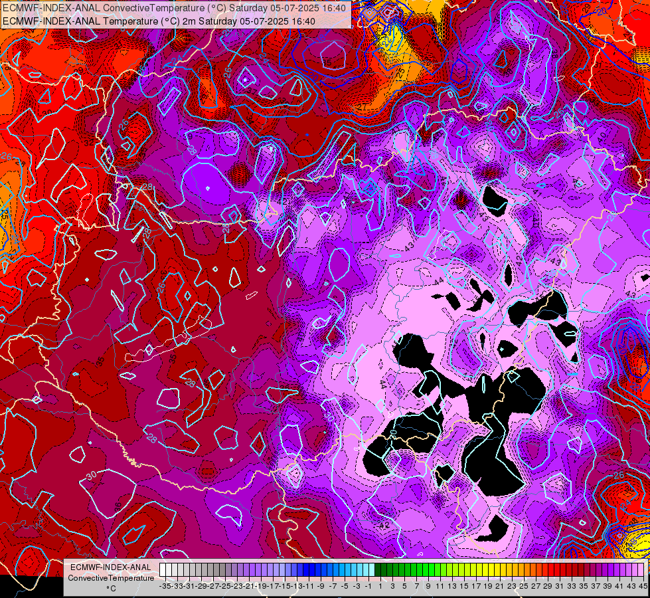Select the ConvectiveTemperature title line at top
Viewport: 650px width, 598px height.
tap(174, 8)
